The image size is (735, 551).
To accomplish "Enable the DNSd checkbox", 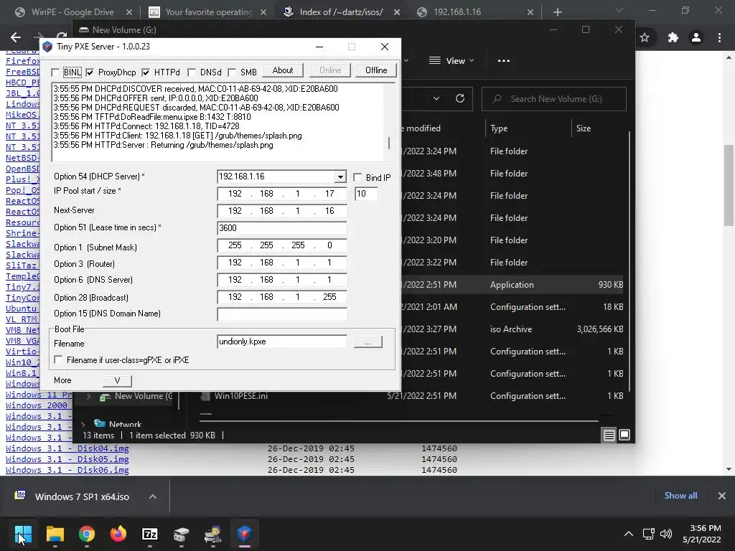I will tap(191, 72).
